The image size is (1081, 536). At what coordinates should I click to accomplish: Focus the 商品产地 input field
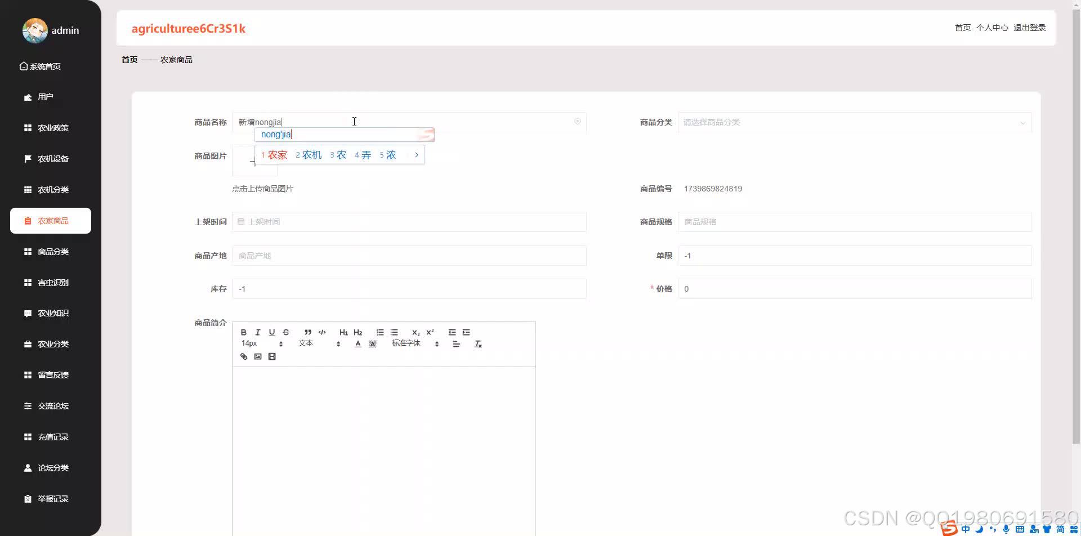(409, 256)
